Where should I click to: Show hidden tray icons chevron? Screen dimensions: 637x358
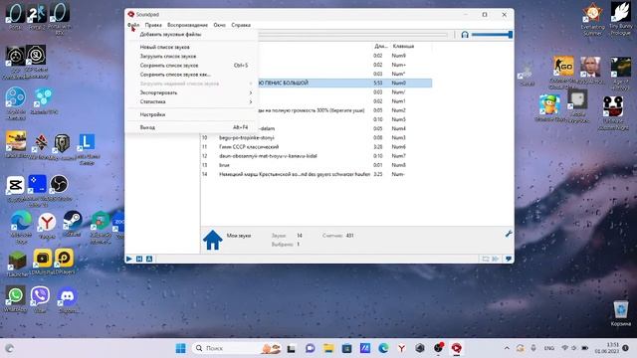pos(507,348)
